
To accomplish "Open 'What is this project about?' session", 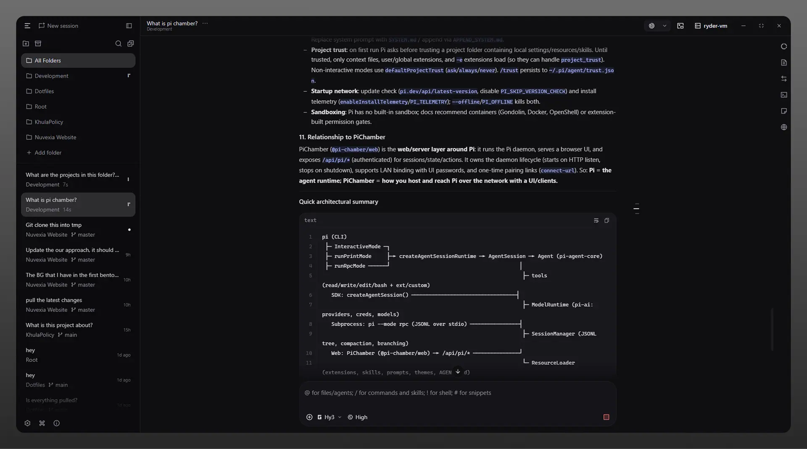I will click(x=78, y=330).
